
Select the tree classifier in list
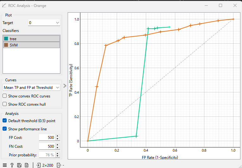31,39
